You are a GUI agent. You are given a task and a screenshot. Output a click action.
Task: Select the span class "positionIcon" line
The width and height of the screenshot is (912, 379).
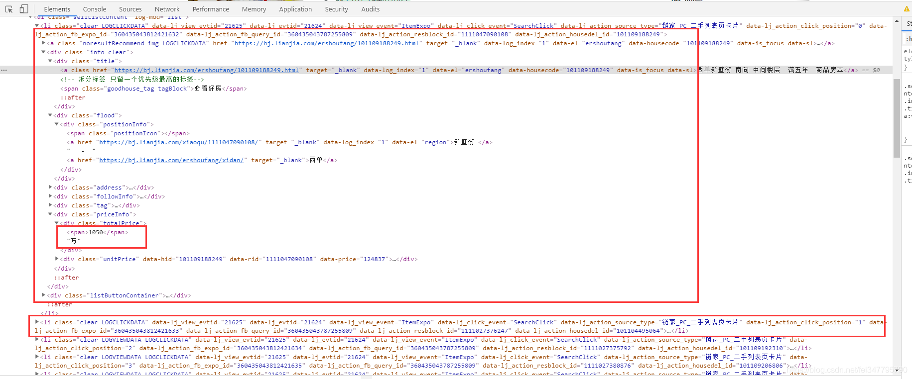(x=129, y=133)
